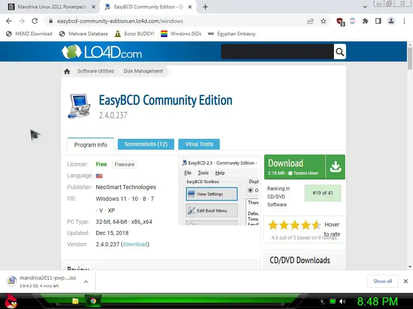Click the tray moon icon beside network
This screenshot has height=309, width=413.
point(322,301)
